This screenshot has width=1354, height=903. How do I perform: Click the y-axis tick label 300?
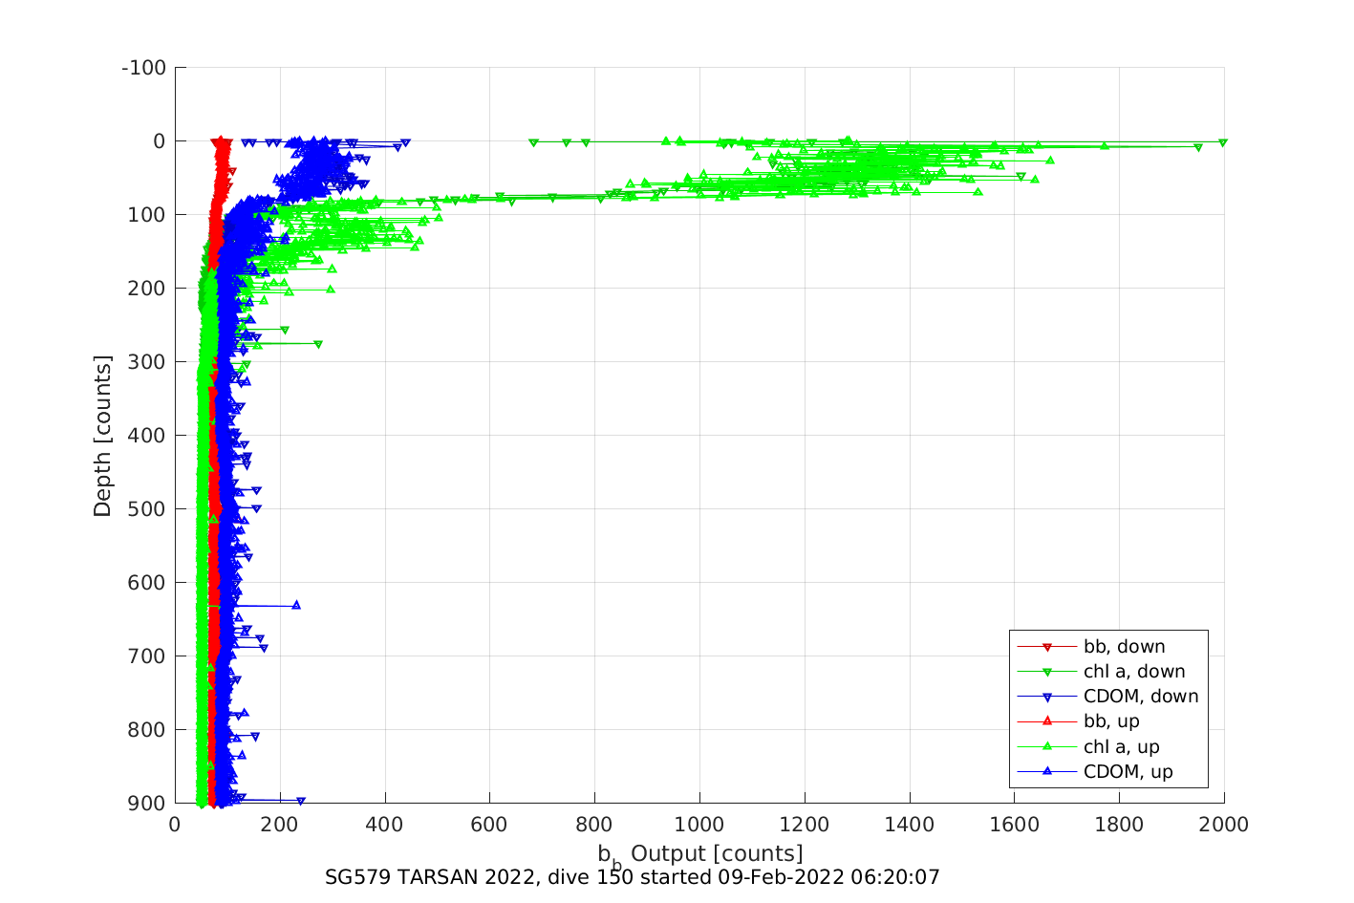148,362
